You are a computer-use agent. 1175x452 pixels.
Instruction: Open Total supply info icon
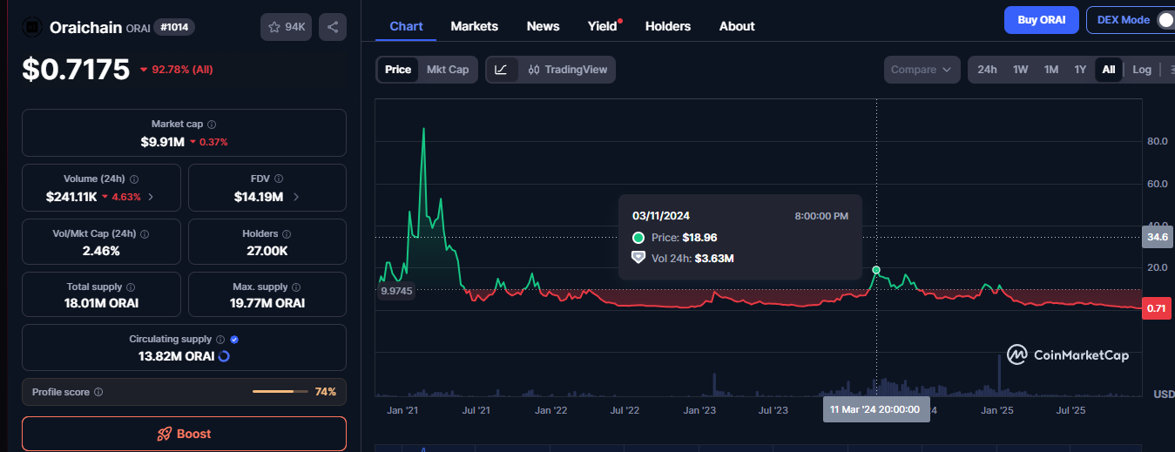(x=131, y=287)
